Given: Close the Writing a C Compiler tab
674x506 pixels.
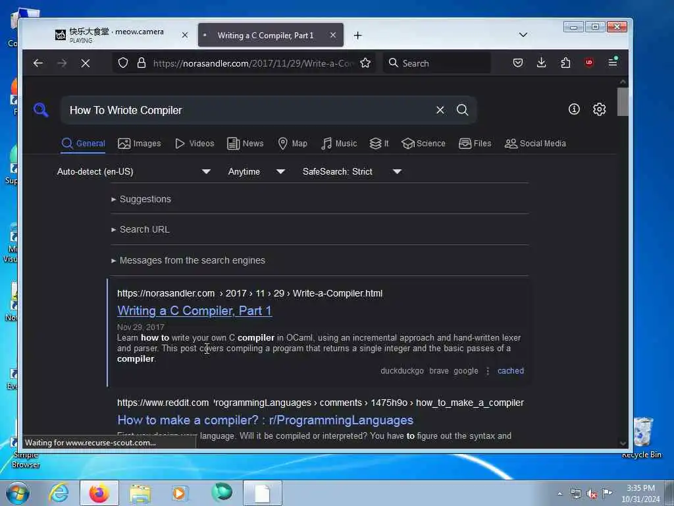Looking at the screenshot, I should pyautogui.click(x=332, y=36).
